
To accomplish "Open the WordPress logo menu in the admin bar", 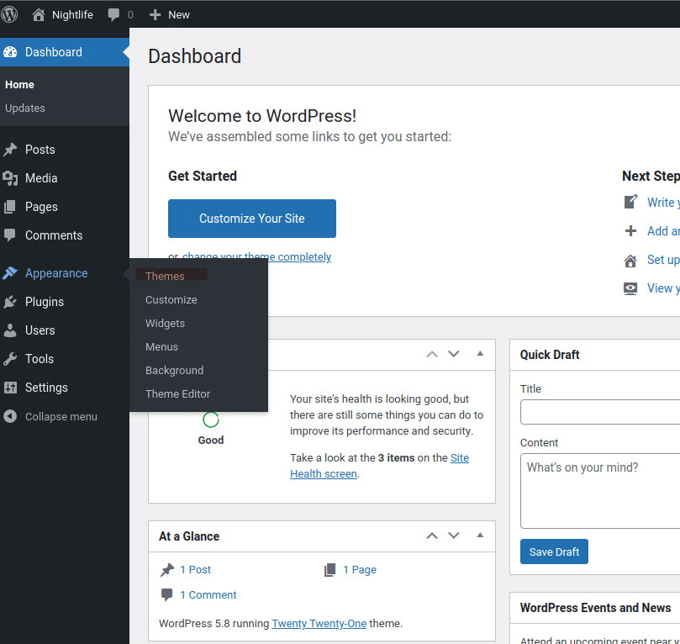I will tap(9, 14).
